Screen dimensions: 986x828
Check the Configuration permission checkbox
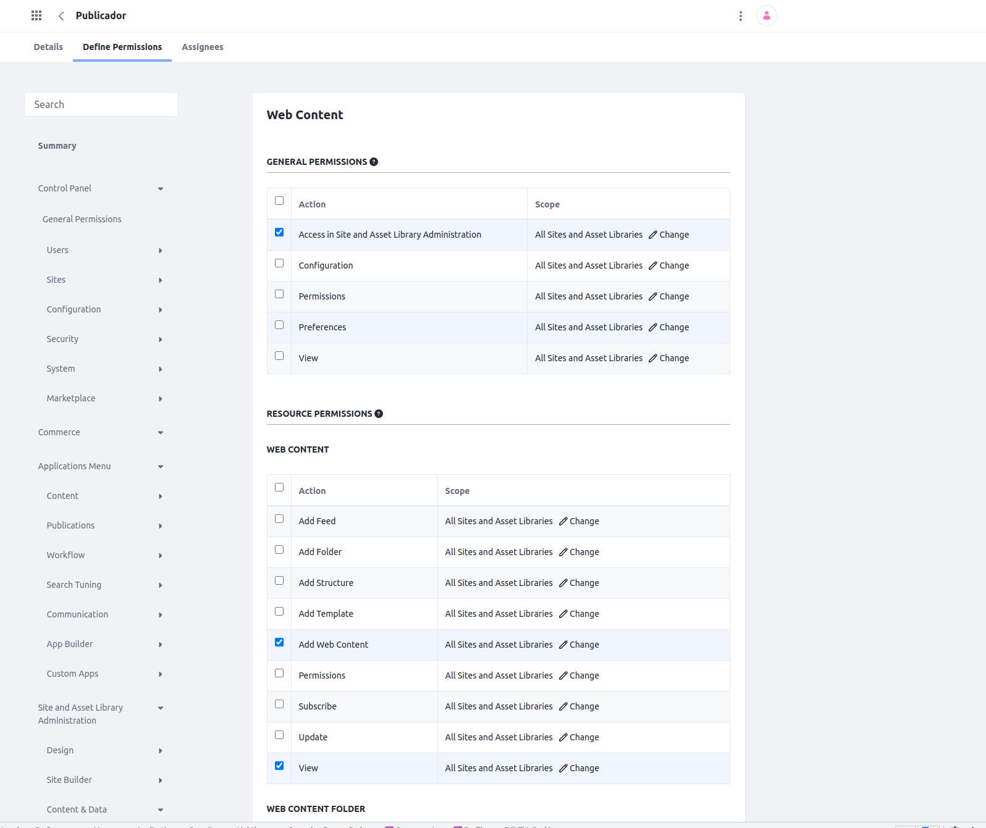pyautogui.click(x=279, y=263)
